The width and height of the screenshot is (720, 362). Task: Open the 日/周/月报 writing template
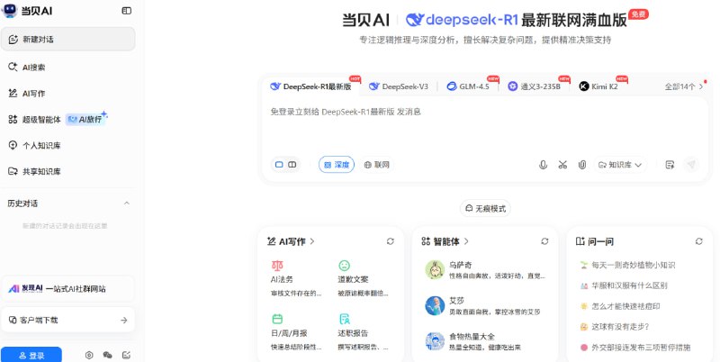point(297,332)
